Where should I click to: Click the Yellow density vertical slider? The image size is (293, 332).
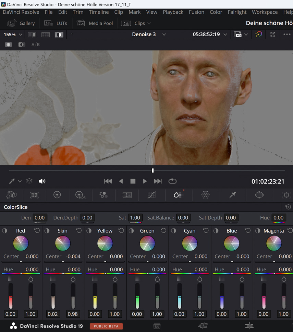95,296
